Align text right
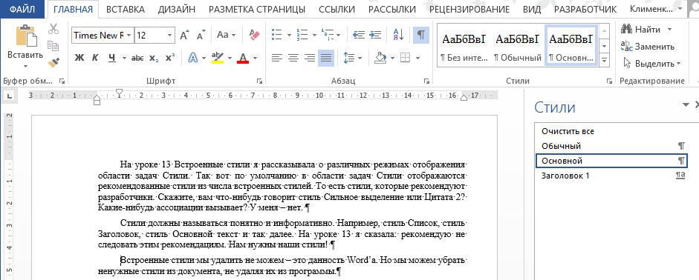This screenshot has height=280, width=699. click(309, 58)
